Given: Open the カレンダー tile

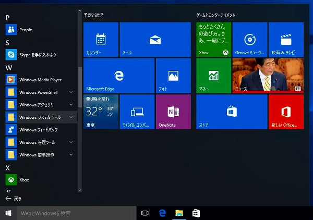Looking at the screenshot, I should point(101,40).
